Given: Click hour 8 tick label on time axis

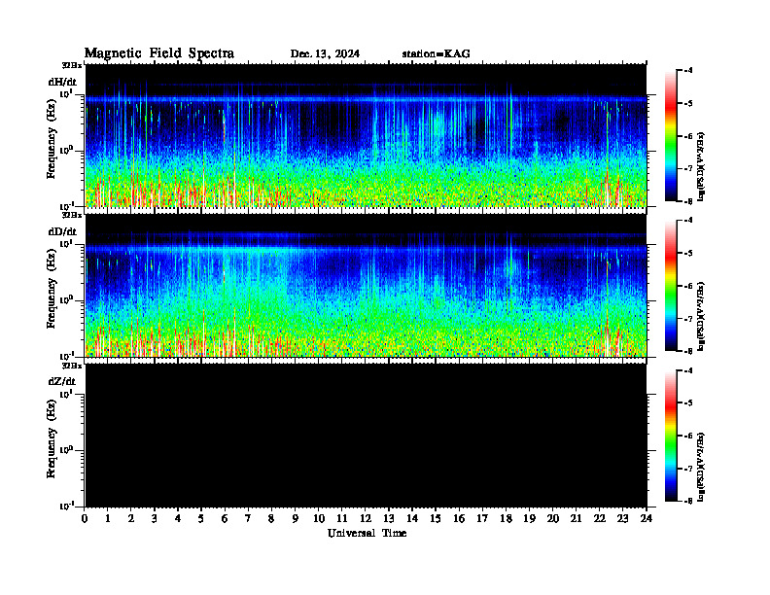Looking at the screenshot, I should click(x=271, y=518).
